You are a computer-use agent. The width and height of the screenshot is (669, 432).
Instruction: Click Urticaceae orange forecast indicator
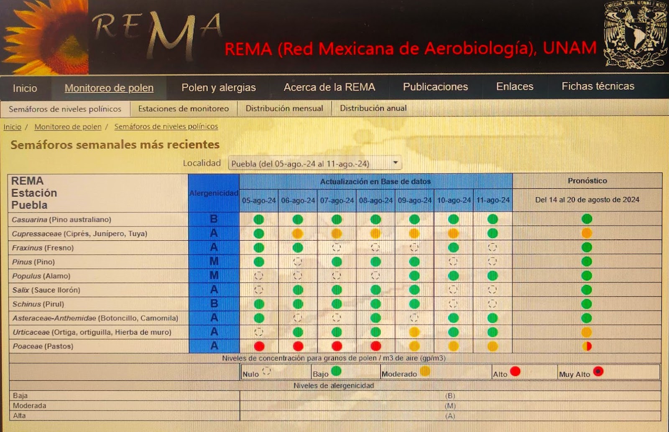[x=587, y=332]
